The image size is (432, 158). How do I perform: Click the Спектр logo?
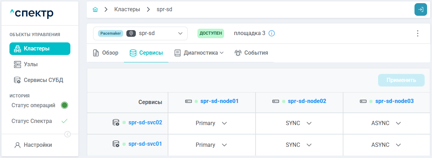pyautogui.click(x=32, y=14)
